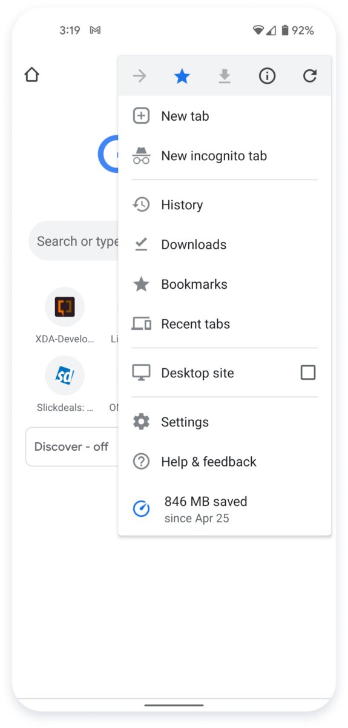Select Downloads in the menu
348x728 pixels.
click(225, 244)
